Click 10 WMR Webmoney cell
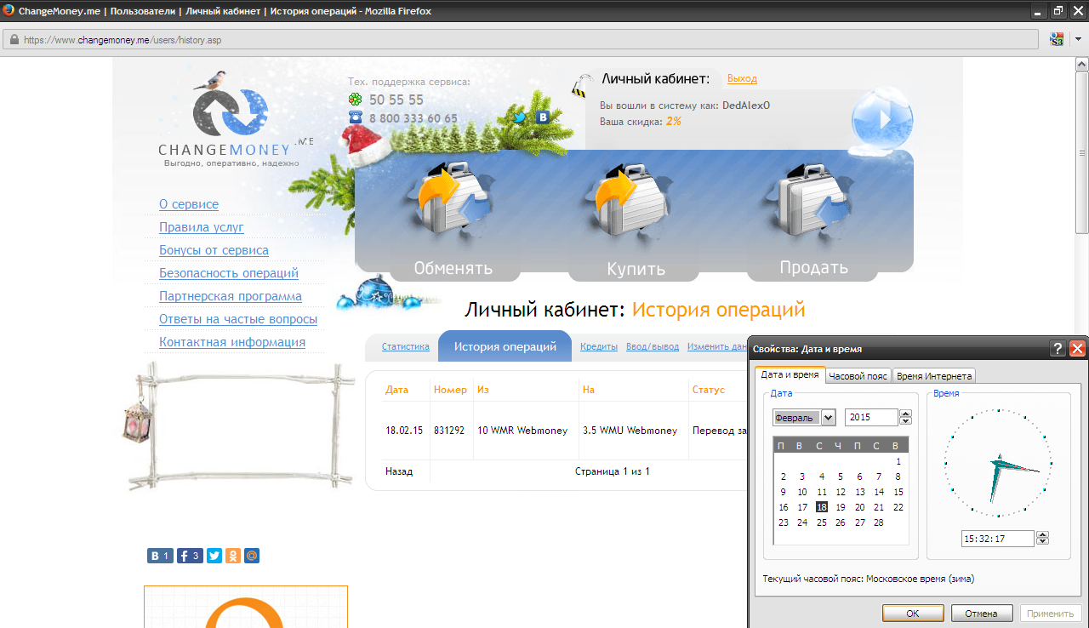1089x628 pixels. [x=522, y=431]
